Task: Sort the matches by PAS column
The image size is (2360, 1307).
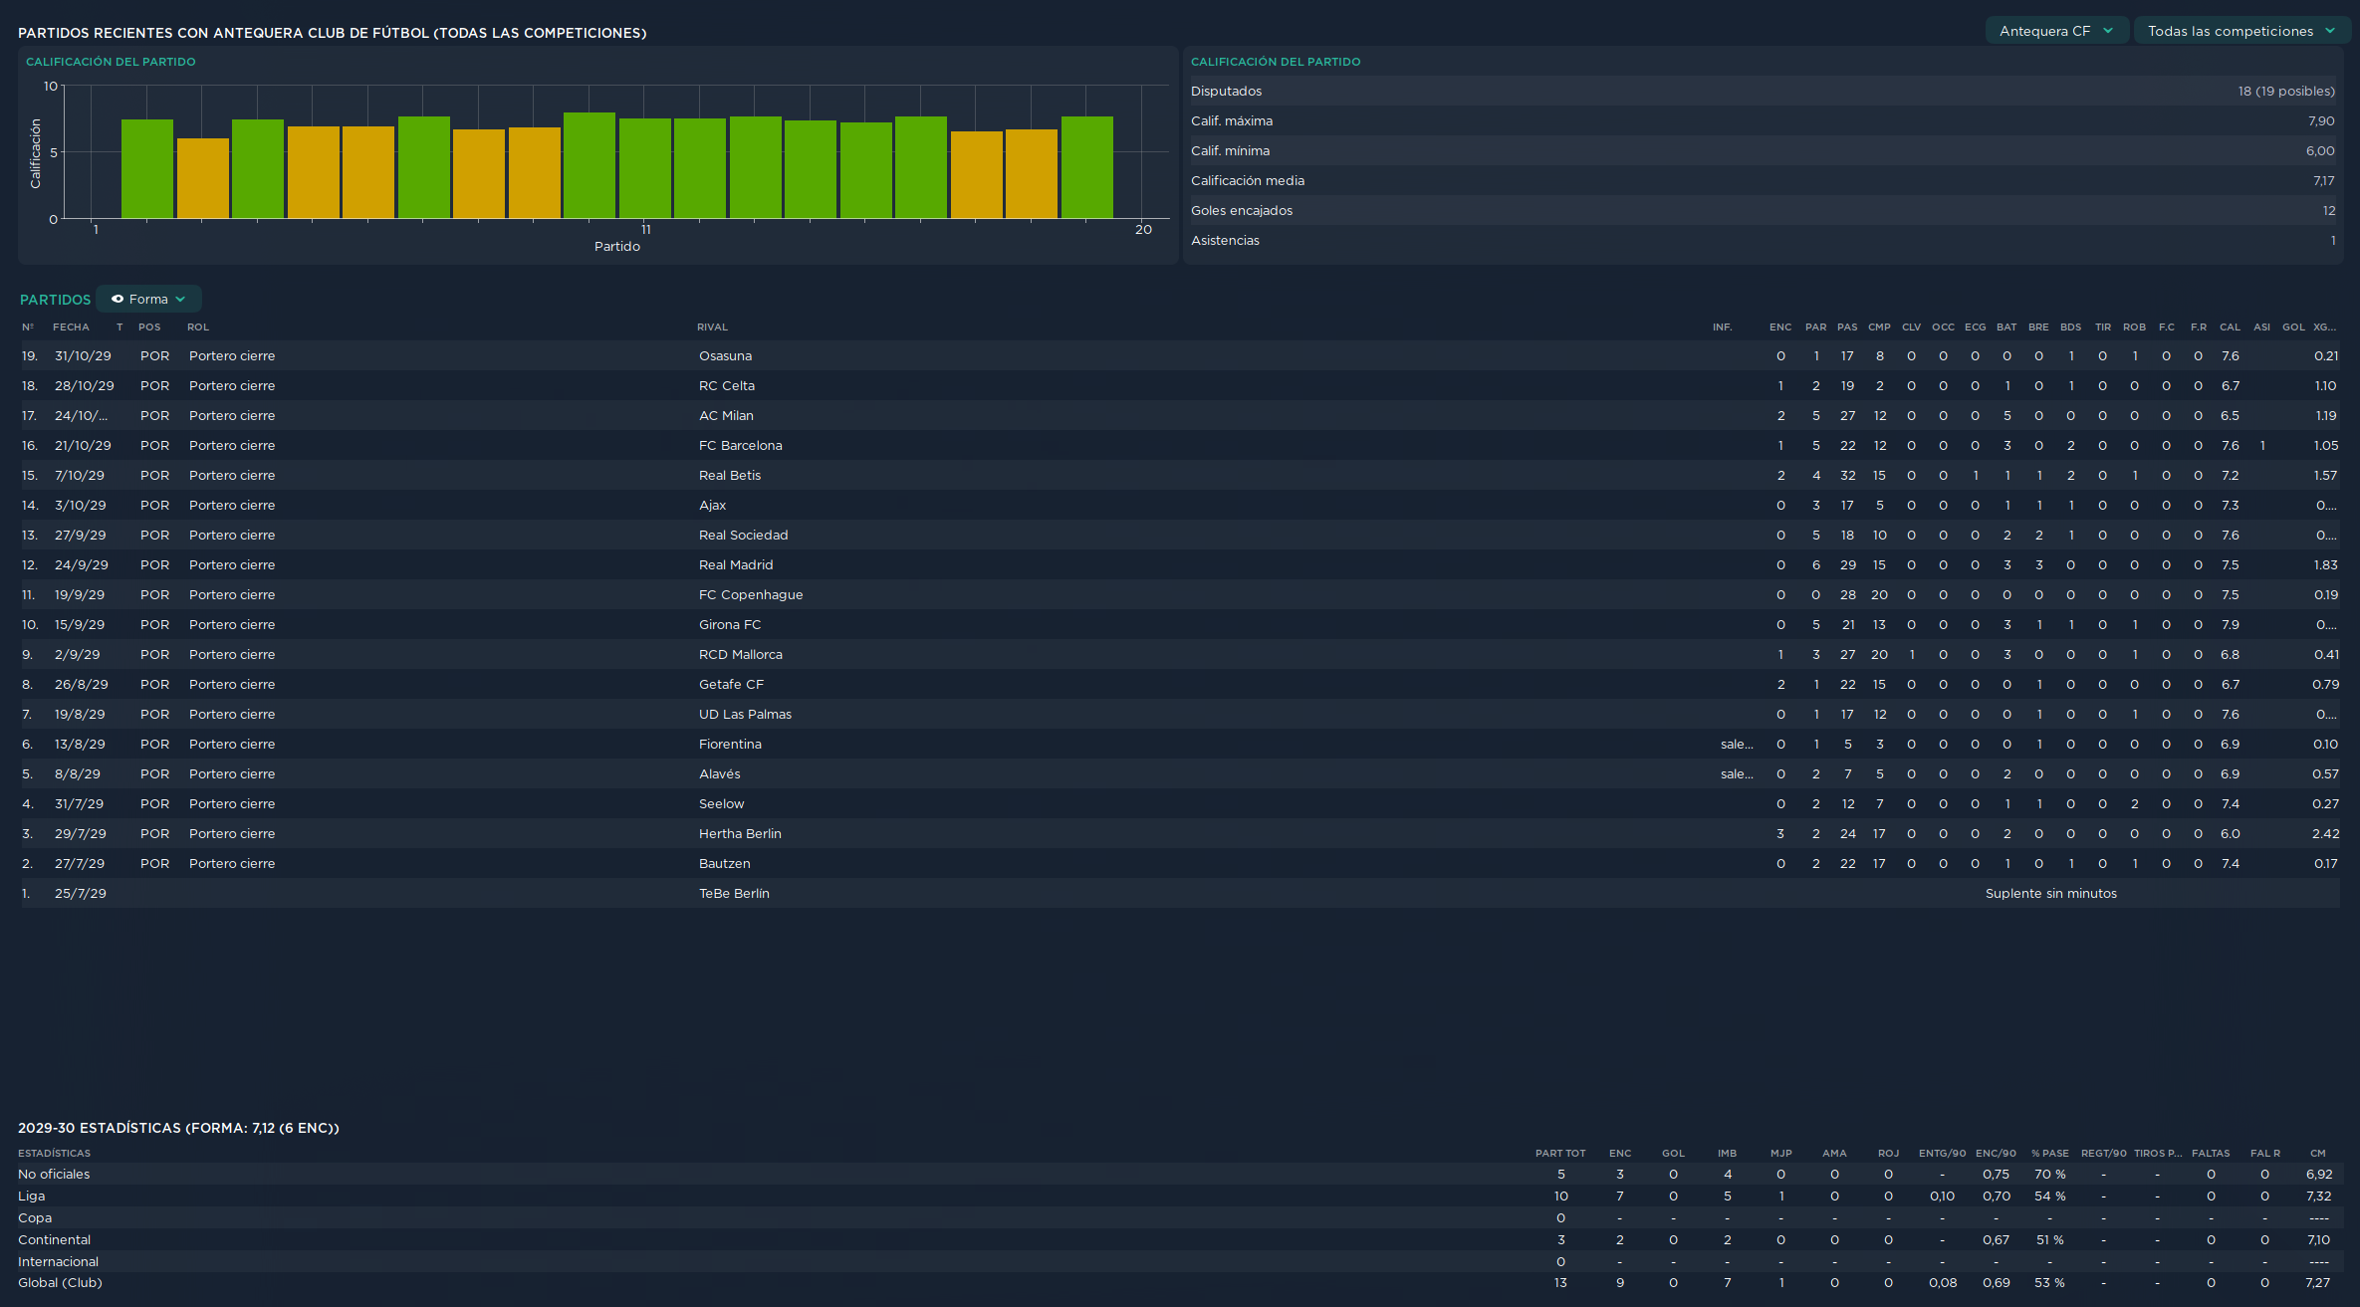Action: [x=1847, y=327]
